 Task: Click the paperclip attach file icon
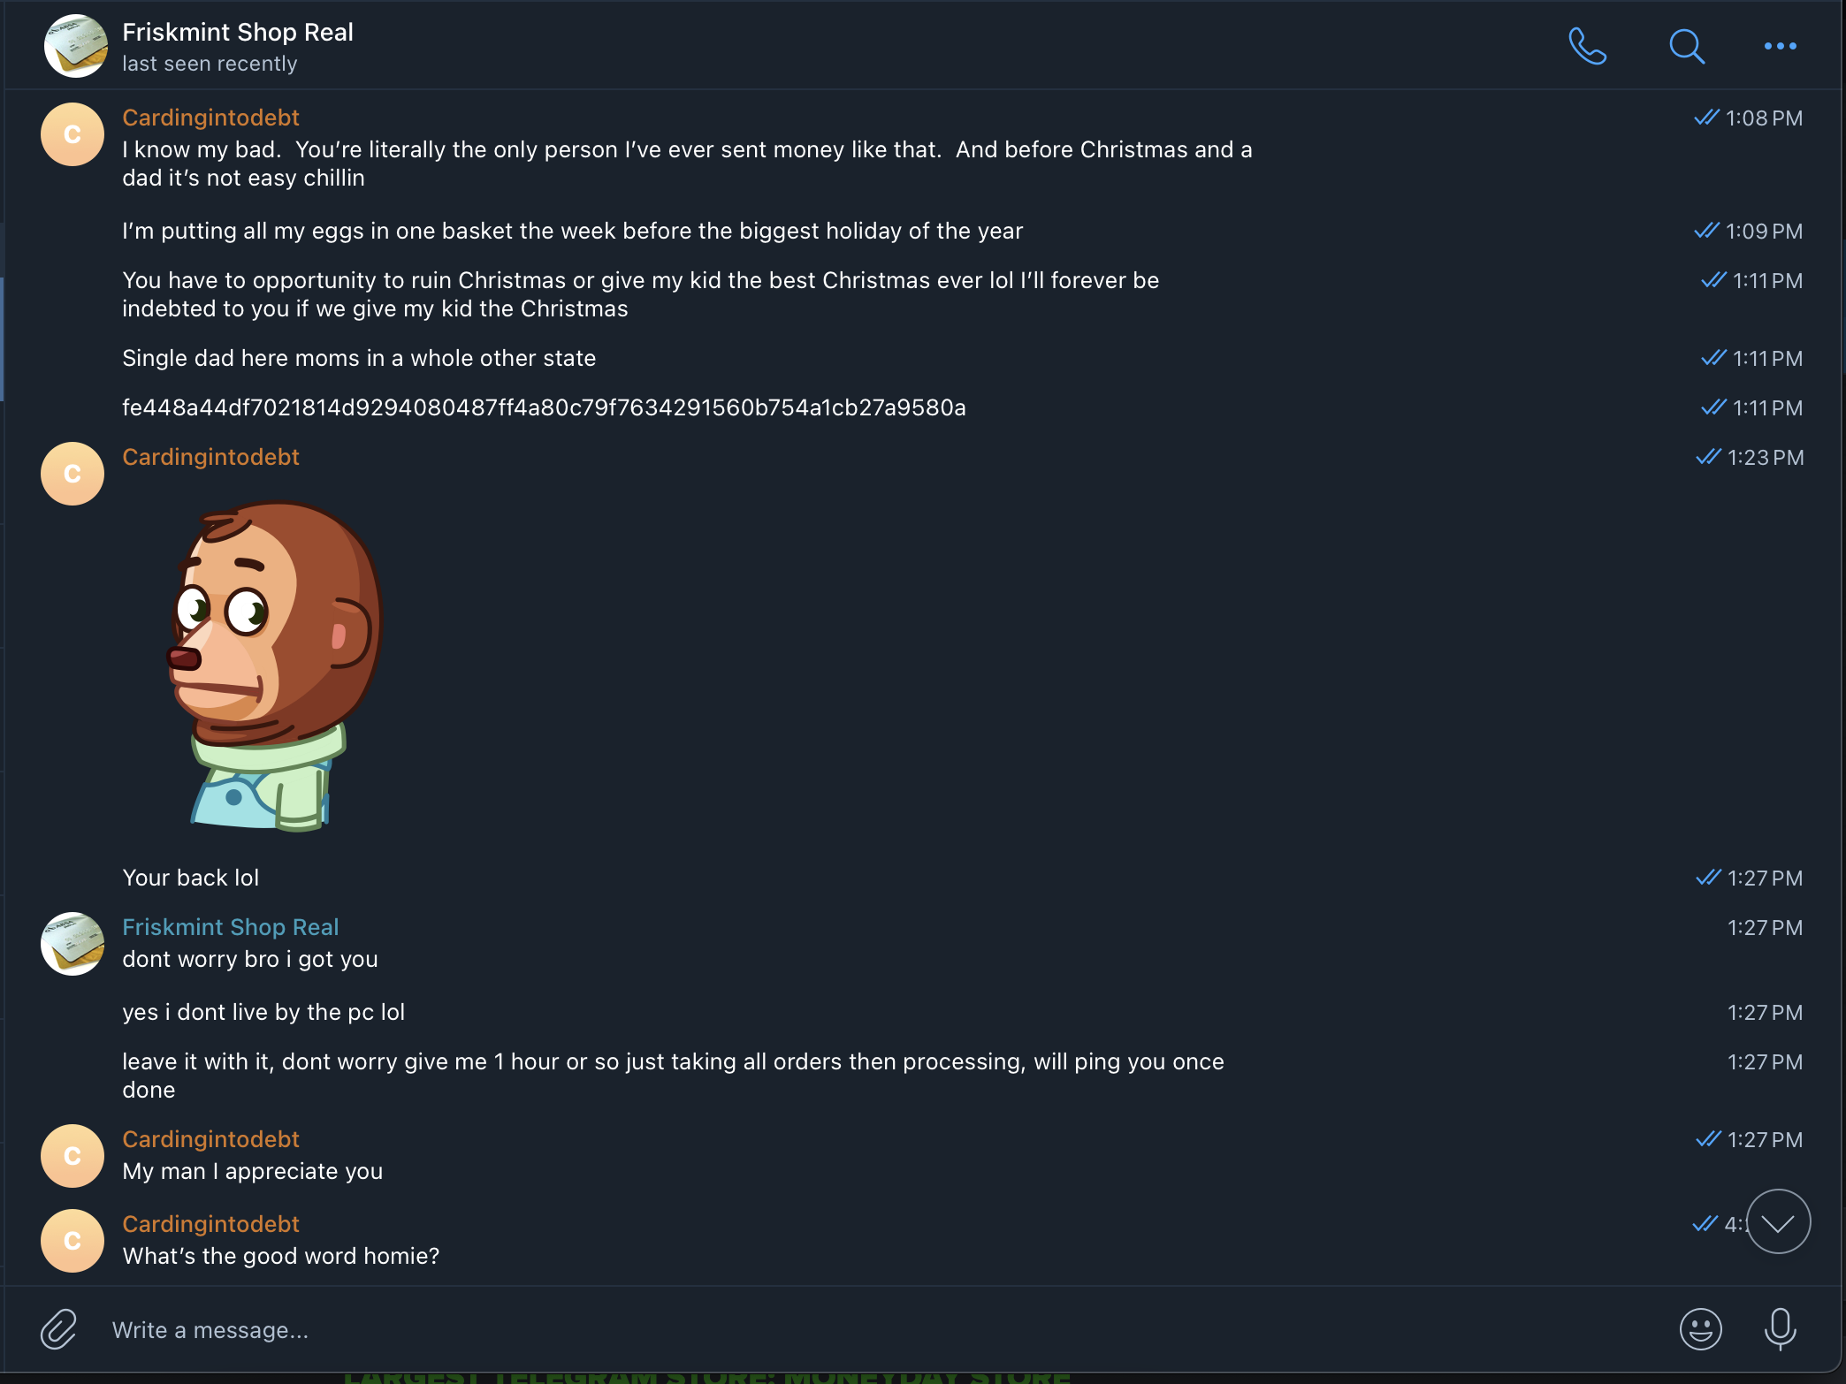[59, 1329]
